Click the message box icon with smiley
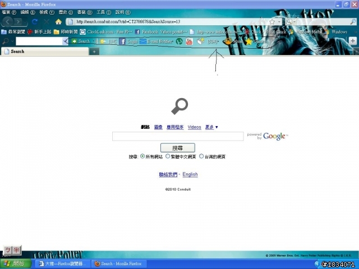The image size is (359, 269). (x=201, y=41)
